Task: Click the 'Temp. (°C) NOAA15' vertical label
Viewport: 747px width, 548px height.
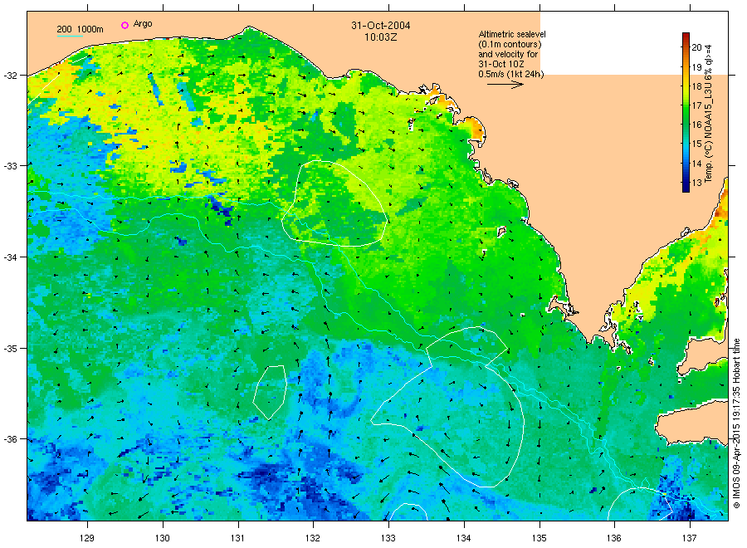Action: click(x=708, y=113)
